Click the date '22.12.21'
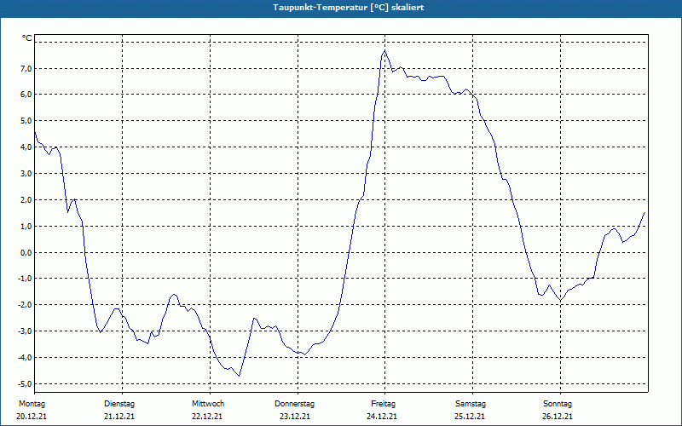The width and height of the screenshot is (682, 426). (207, 417)
